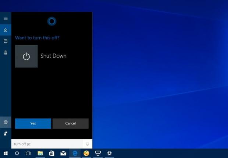Open the Mail app from taskbar
The width and height of the screenshot is (228, 158).
pyautogui.click(x=63, y=153)
